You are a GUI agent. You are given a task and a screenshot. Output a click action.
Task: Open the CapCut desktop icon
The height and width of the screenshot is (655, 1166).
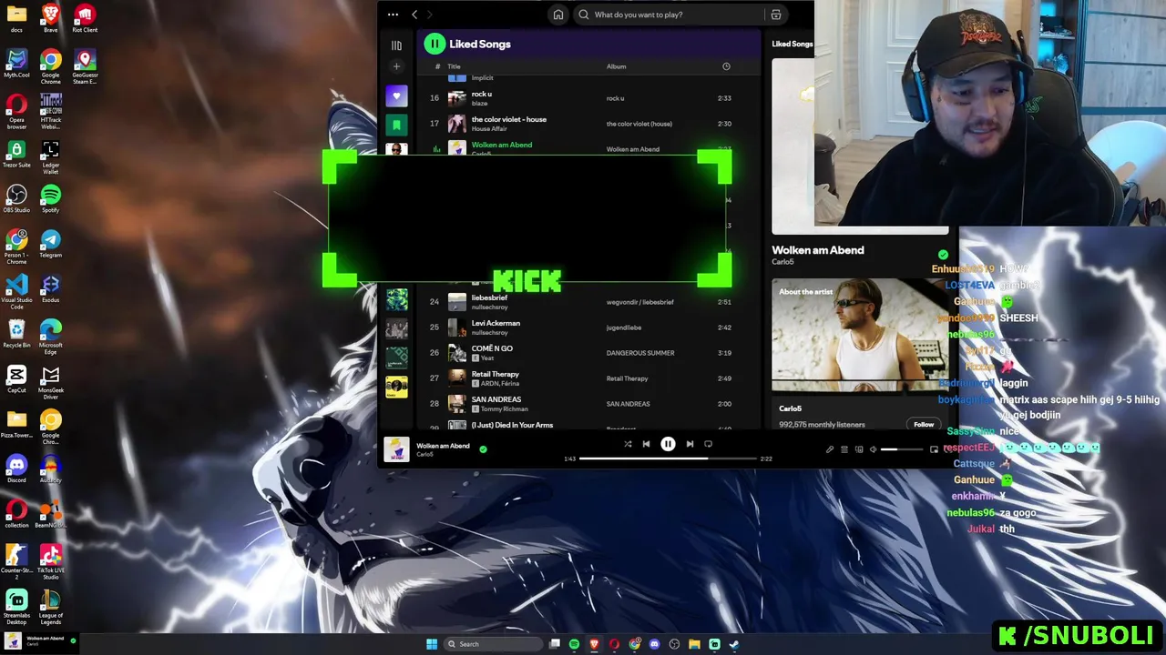16,378
